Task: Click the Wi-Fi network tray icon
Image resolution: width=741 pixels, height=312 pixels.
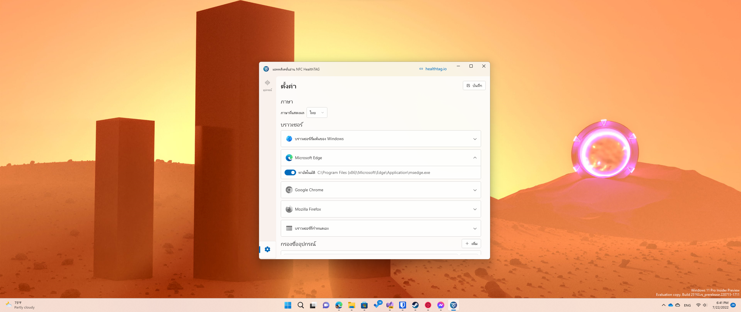Action: (698, 305)
